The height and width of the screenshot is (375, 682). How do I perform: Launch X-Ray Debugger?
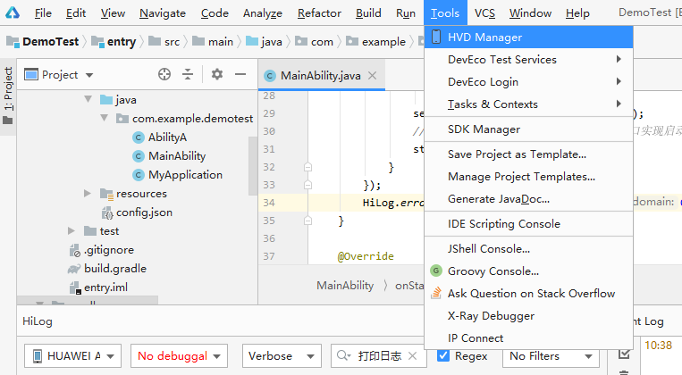pos(528,316)
